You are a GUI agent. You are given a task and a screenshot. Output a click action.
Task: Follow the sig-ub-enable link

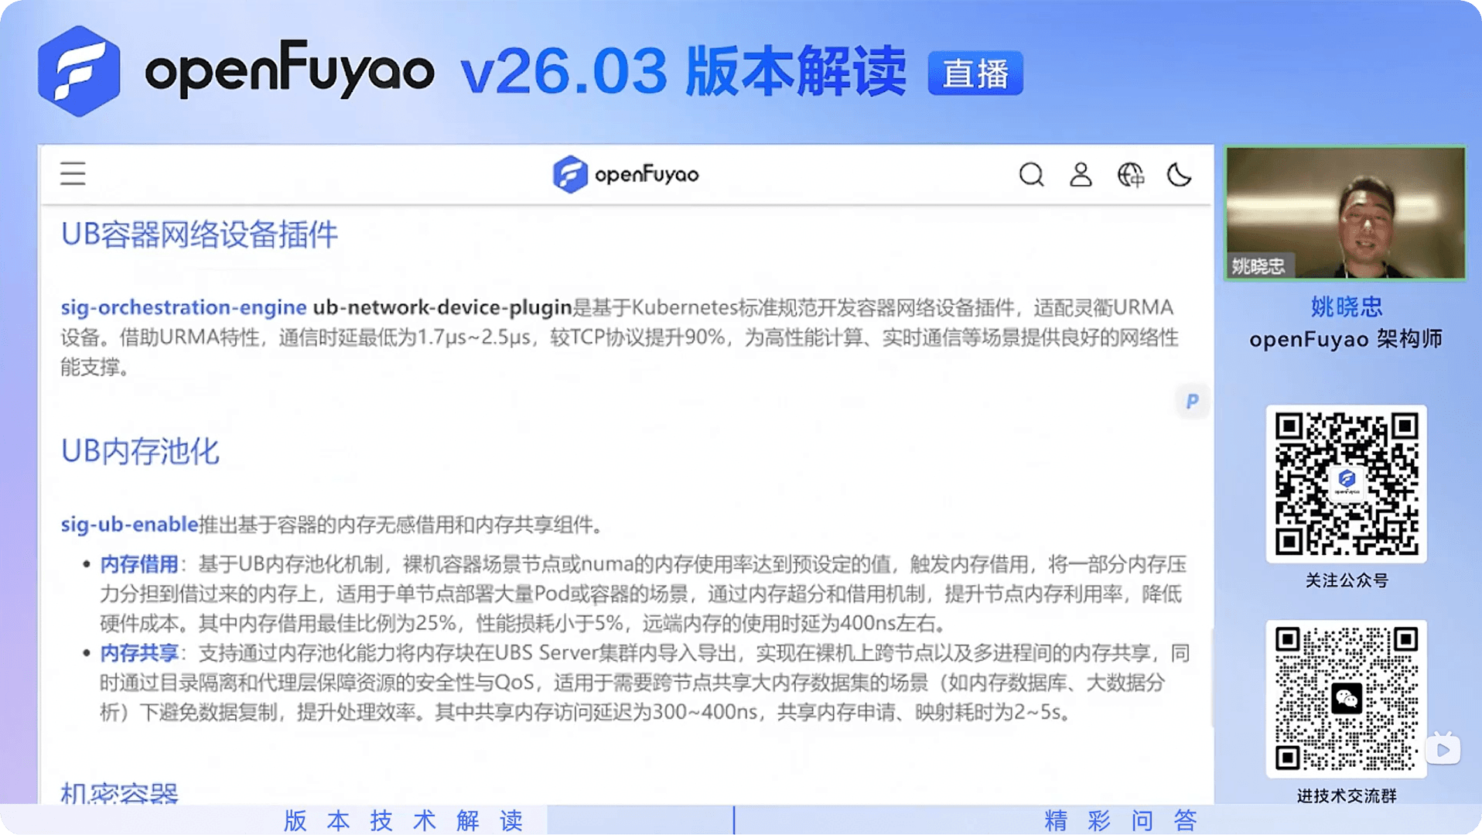(130, 525)
